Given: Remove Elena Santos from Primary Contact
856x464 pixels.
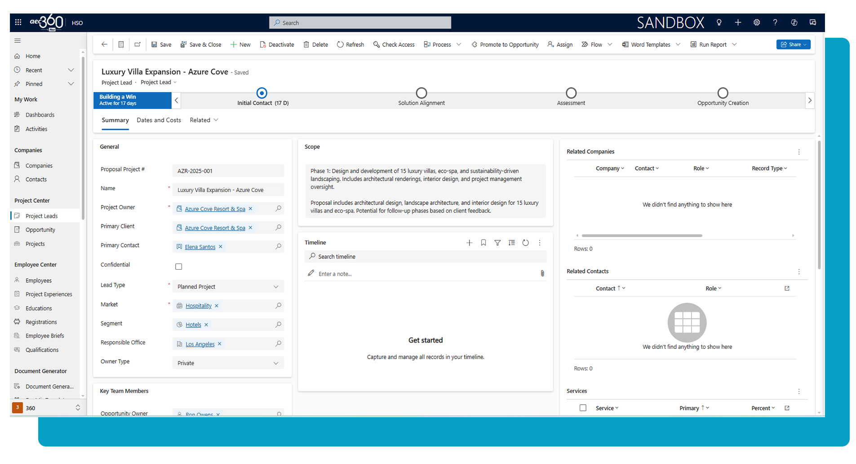Looking at the screenshot, I should click(221, 247).
